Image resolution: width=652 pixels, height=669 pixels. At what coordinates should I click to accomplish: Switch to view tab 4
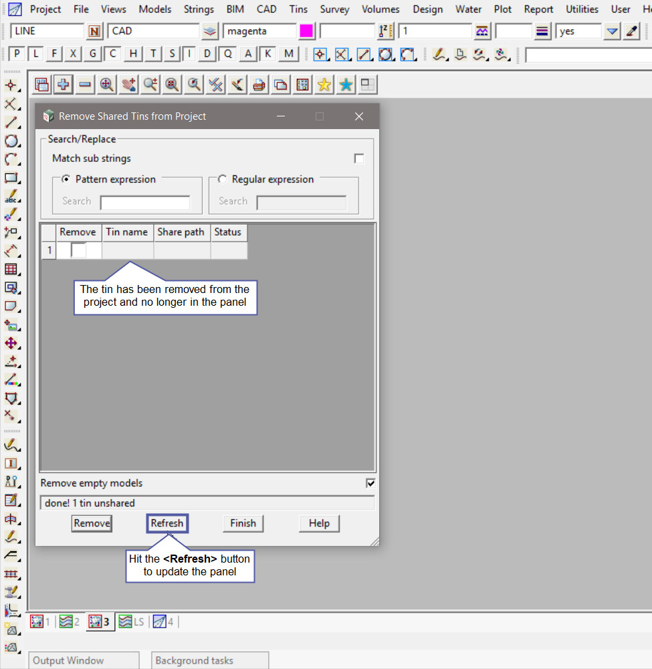163,622
